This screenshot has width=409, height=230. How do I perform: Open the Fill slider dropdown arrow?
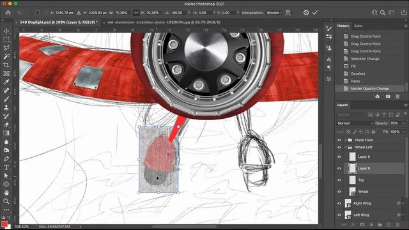pyautogui.click(x=404, y=132)
